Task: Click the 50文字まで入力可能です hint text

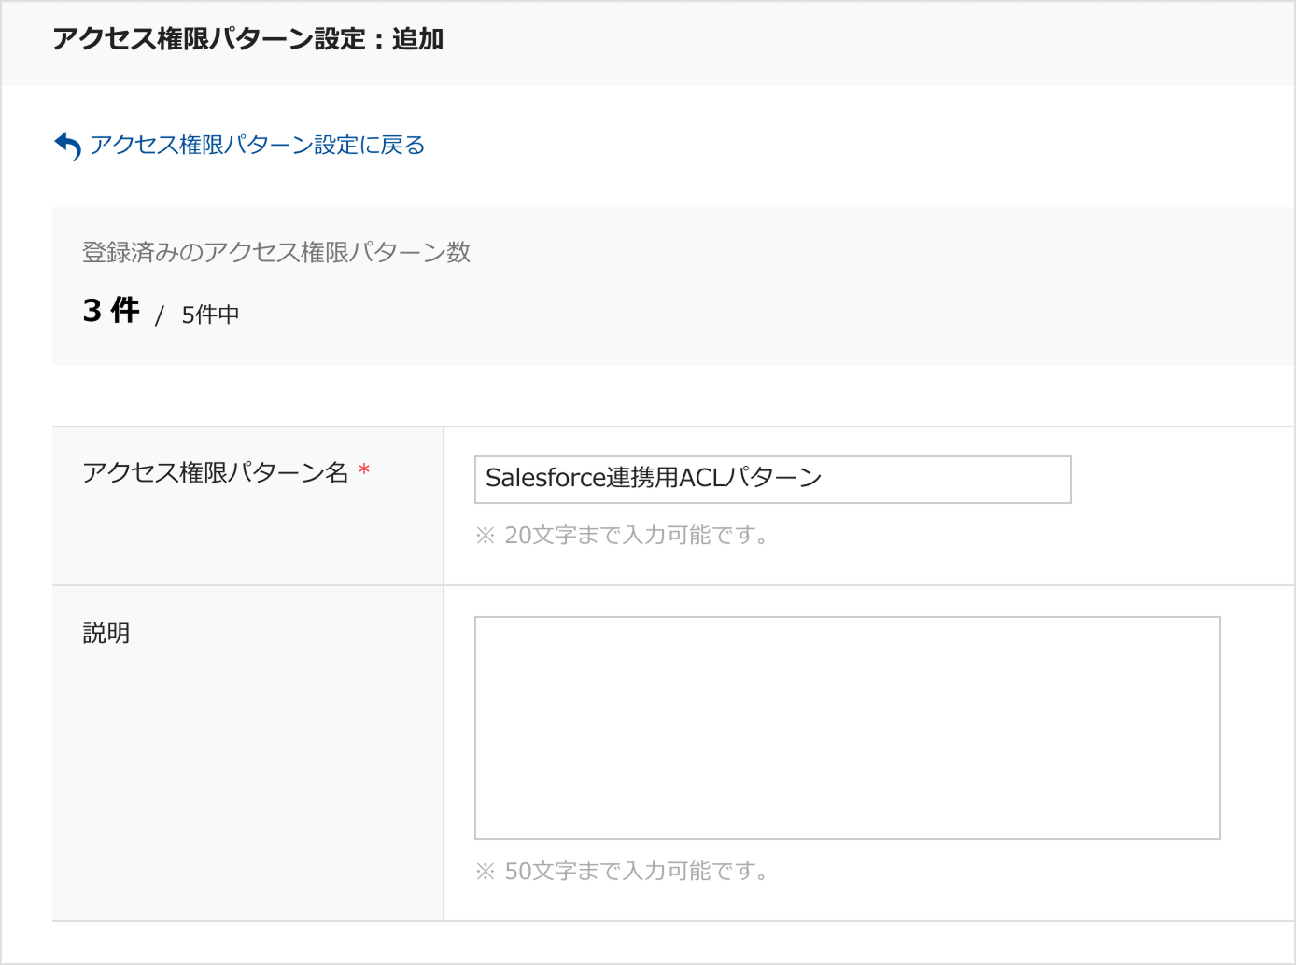Action: (x=635, y=872)
